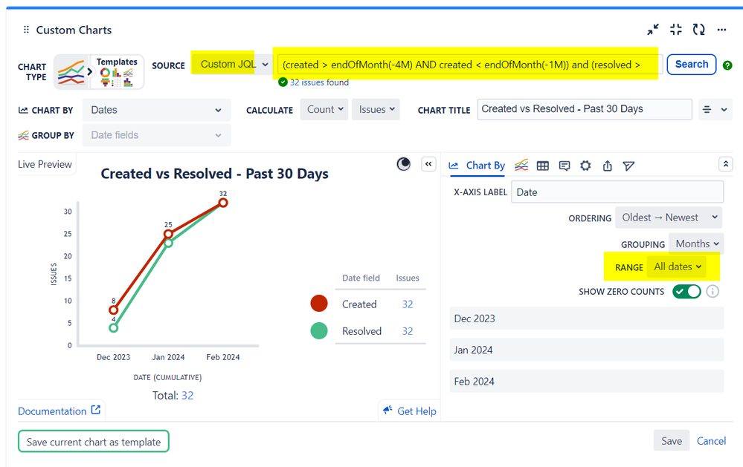The width and height of the screenshot is (743, 467).
Task: Open the Documentation link
Action: click(59, 411)
